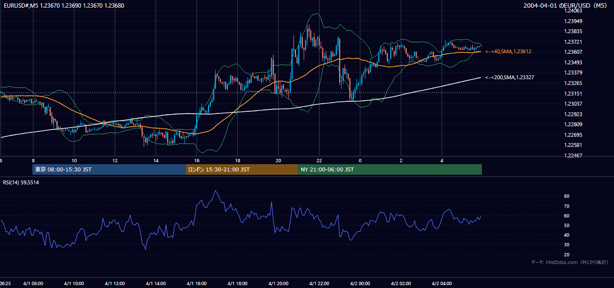Image resolution: width=614 pixels, height=288 pixels.
Task: Click the bottom time label 4/1 10:00
Action: tap(74, 283)
